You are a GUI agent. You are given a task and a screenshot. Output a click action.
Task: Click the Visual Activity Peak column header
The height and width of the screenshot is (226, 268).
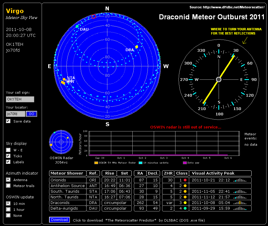(x=220, y=173)
